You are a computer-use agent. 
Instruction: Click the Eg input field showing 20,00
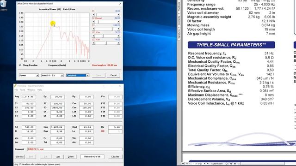pyautogui.click(x=57, y=97)
